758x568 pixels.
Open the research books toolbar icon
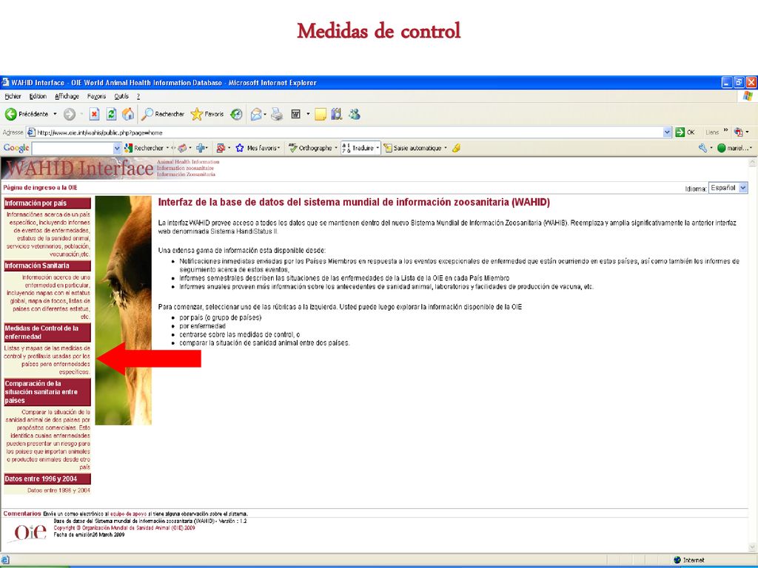tap(337, 115)
